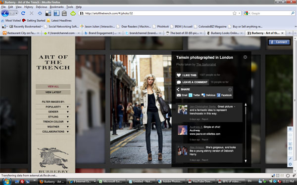This screenshot has height=185, width=297.
Task: Click the main Tamsin trench coat photo
Action: tap(141, 109)
